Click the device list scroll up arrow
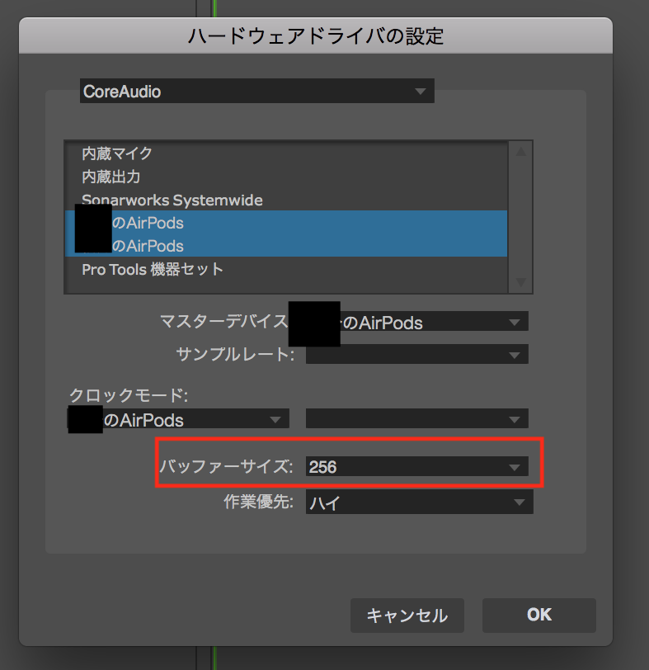Screen dimensions: 649x670 click(x=520, y=152)
